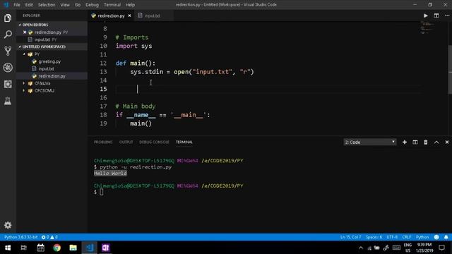
Task: Open the taskbar clock showing 9:39 PM
Action: (424, 248)
